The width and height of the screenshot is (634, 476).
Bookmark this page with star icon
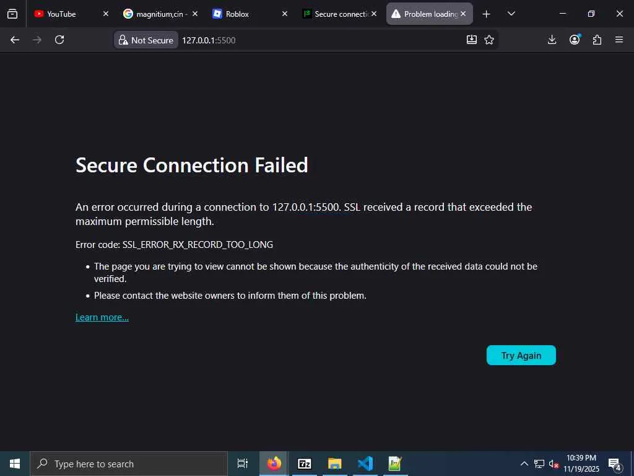point(489,40)
